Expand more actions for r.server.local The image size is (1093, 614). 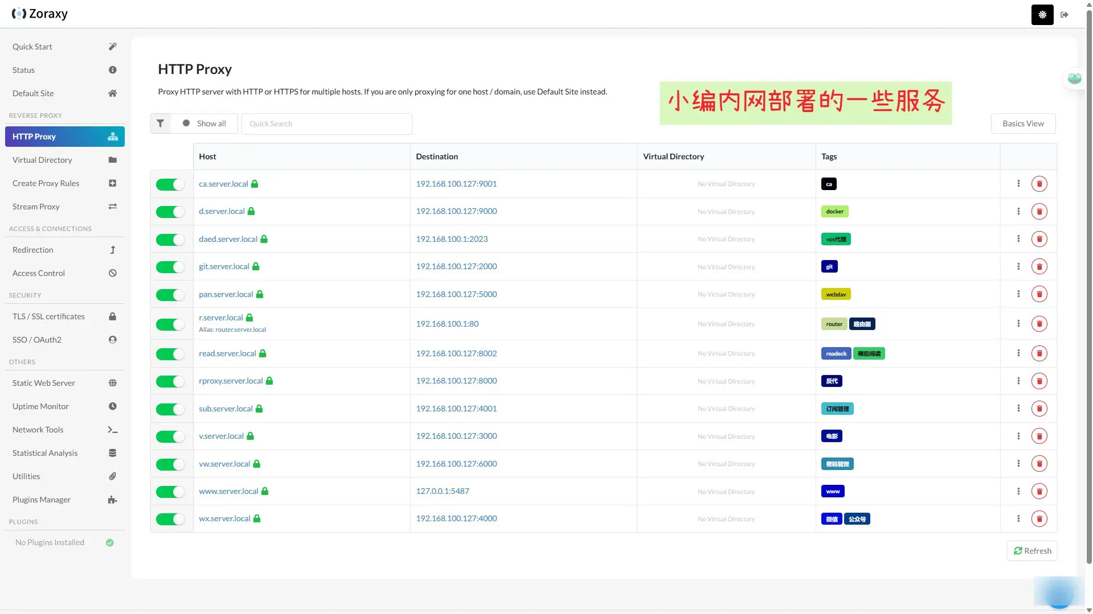pos(1018,324)
